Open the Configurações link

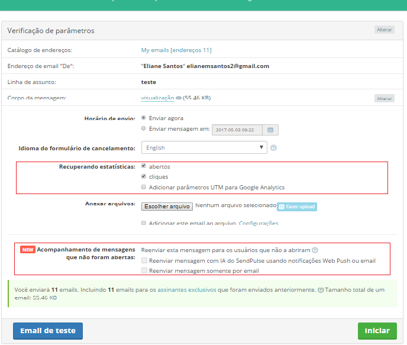(x=259, y=223)
